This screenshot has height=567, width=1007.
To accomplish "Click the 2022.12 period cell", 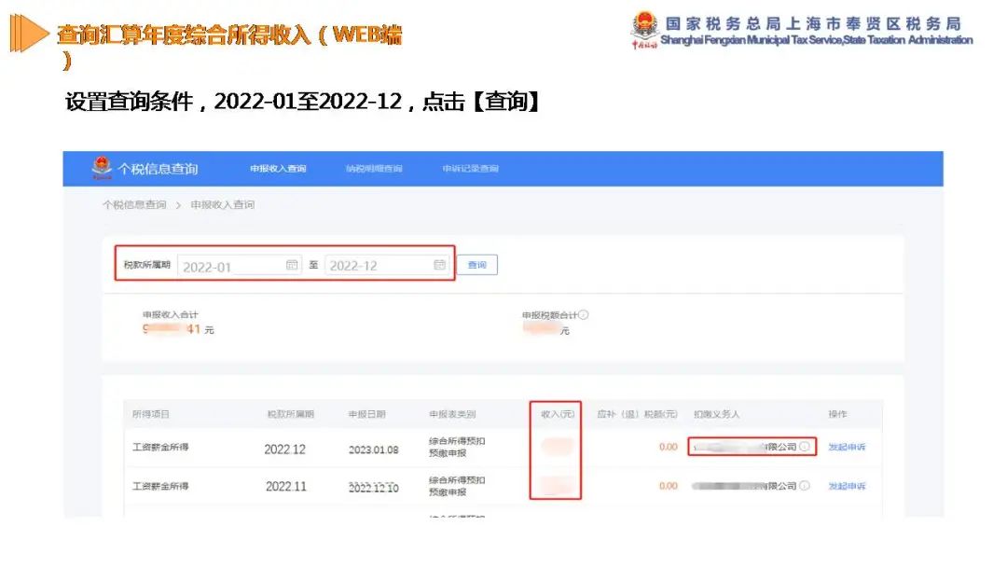I will coord(285,449).
